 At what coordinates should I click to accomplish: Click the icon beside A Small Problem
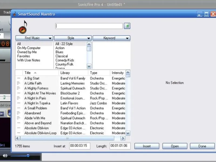(19, 108)
